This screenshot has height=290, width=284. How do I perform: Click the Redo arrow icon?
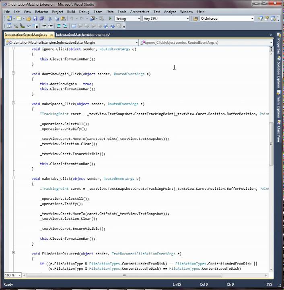point(82,19)
